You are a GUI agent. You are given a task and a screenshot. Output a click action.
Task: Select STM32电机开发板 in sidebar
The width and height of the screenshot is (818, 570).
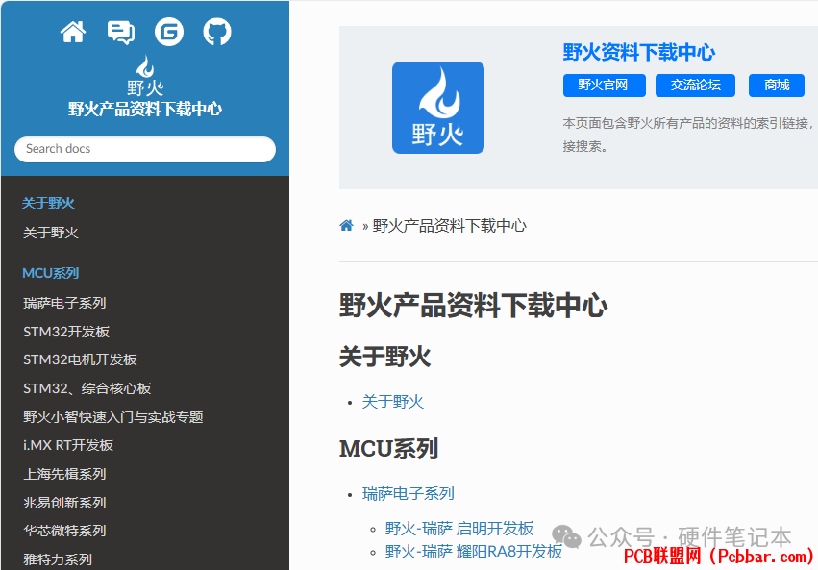click(80, 359)
